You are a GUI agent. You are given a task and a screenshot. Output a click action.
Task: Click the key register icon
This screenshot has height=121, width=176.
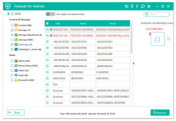click(x=132, y=6)
